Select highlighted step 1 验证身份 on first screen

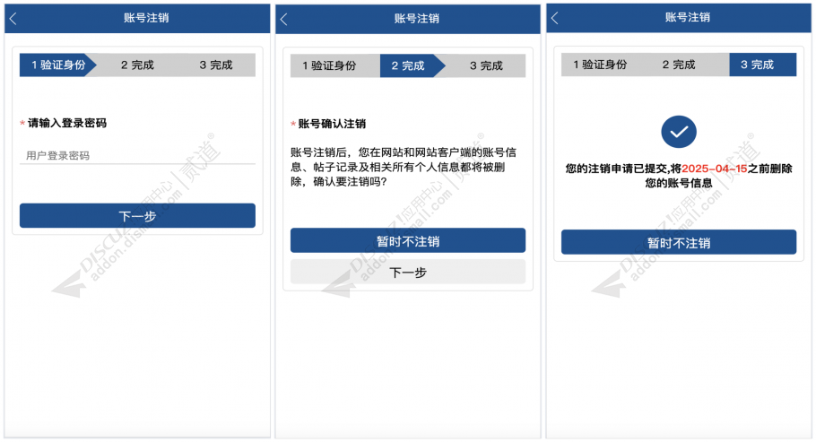click(58, 65)
